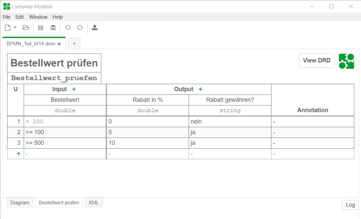This screenshot has height=219, width=361.
Task: Switch to the XML tab
Action: 94,203
